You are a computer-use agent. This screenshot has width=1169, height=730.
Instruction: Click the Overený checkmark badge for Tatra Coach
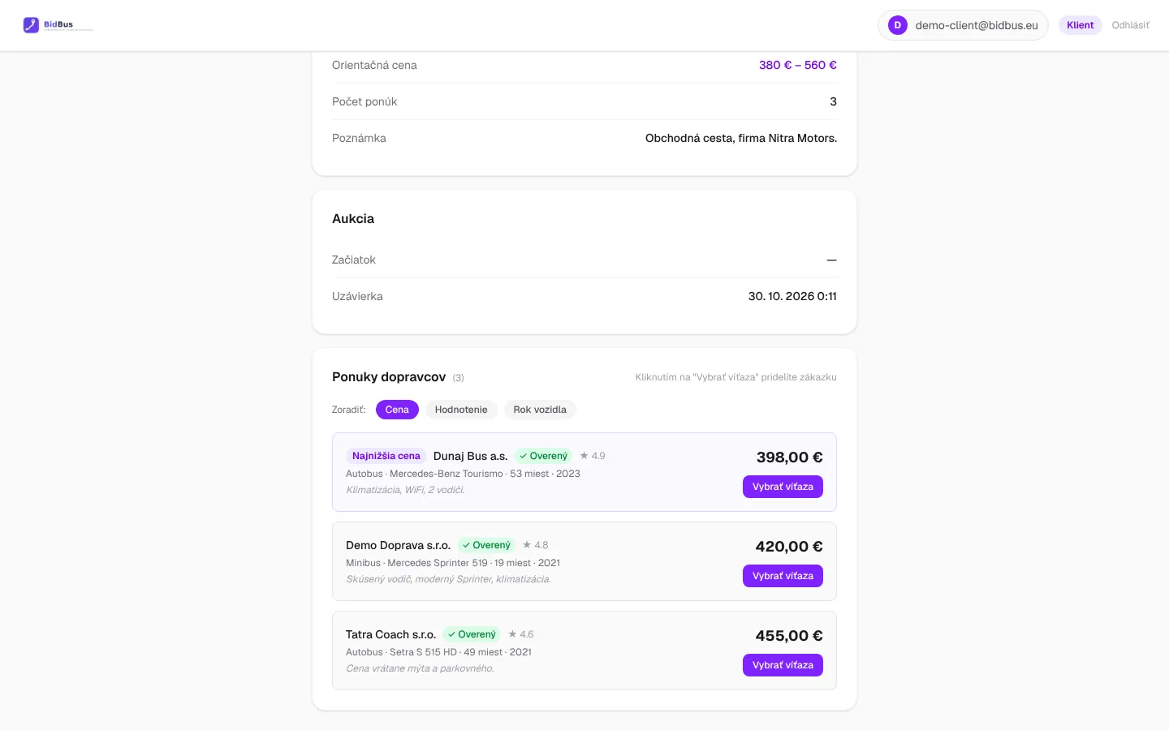point(472,634)
